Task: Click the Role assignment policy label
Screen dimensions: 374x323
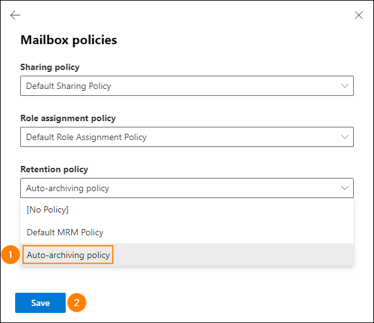Action: pos(68,118)
